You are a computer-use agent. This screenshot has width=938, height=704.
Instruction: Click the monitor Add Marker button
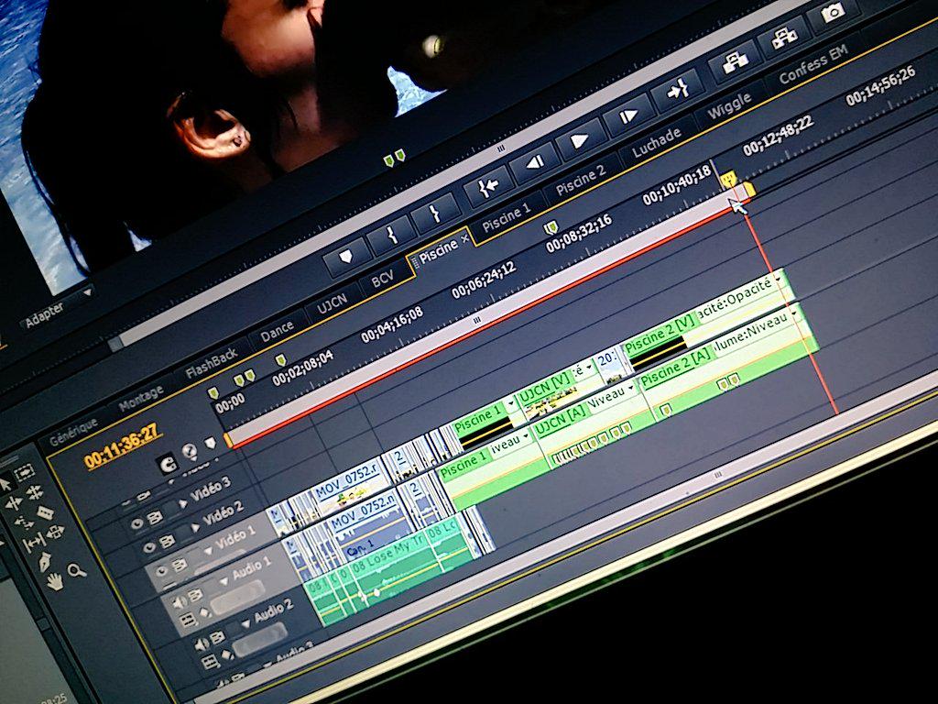(x=345, y=257)
